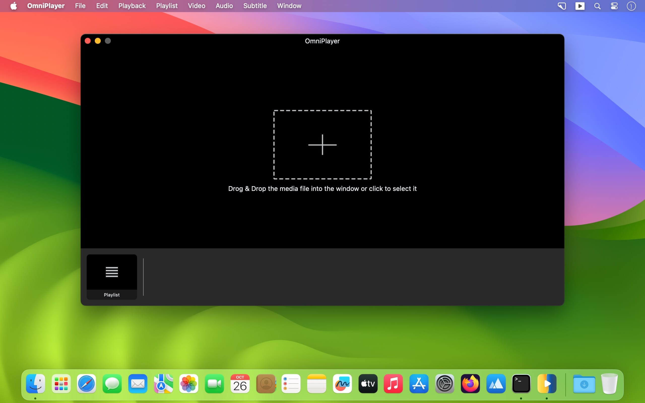Open Maps from the Dock

[x=163, y=384]
